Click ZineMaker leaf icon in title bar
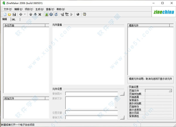Image resolution: width=176 pixels, height=127 pixels. 4,3
